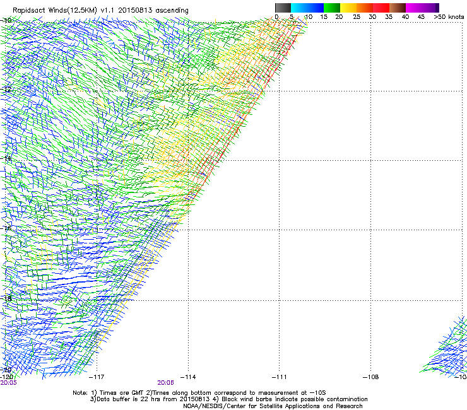Click the gray 0–5 knots legend color
Viewport: 467px width, 410px height.
click(283, 8)
